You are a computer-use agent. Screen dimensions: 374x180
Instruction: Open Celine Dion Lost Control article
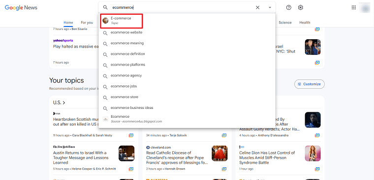267,157
